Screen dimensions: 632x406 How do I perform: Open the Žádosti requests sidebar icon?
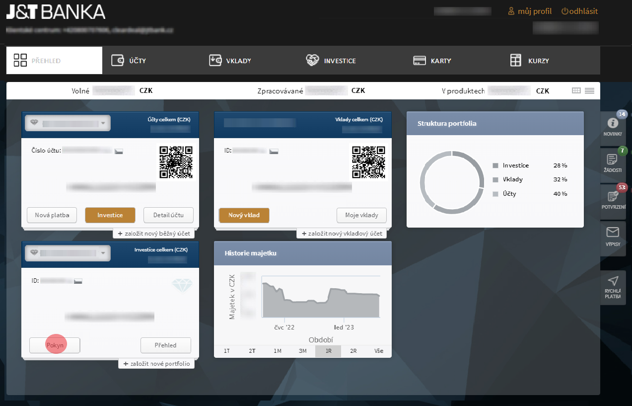613,160
